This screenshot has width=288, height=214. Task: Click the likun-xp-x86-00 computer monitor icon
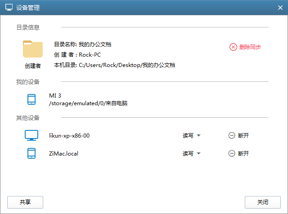click(x=31, y=135)
